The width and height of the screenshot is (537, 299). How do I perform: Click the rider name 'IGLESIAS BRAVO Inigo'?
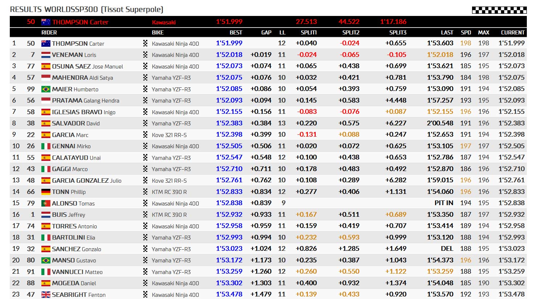84,112
